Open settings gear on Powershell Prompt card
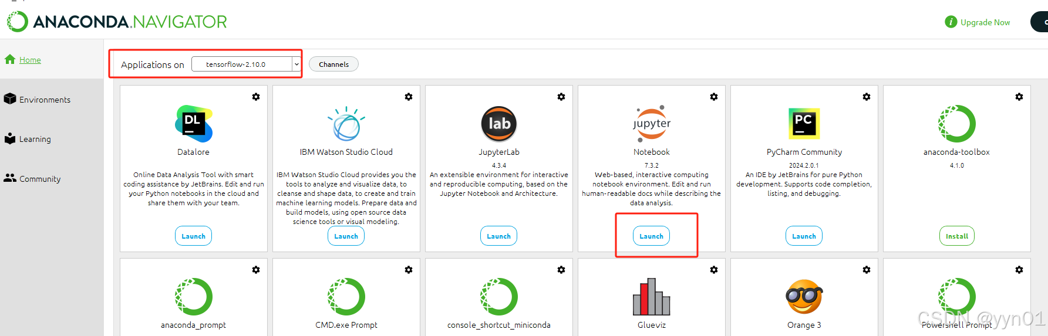 click(1019, 270)
